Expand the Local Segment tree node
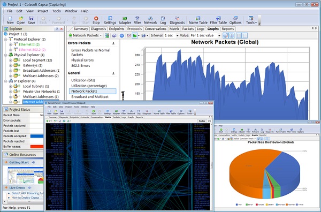 coord(11,60)
